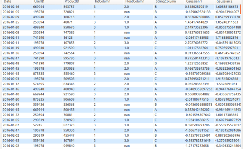The width and height of the screenshot is (243, 149).
Task: Click ProductID 455447
Action: pyautogui.click(x=69, y=136)
